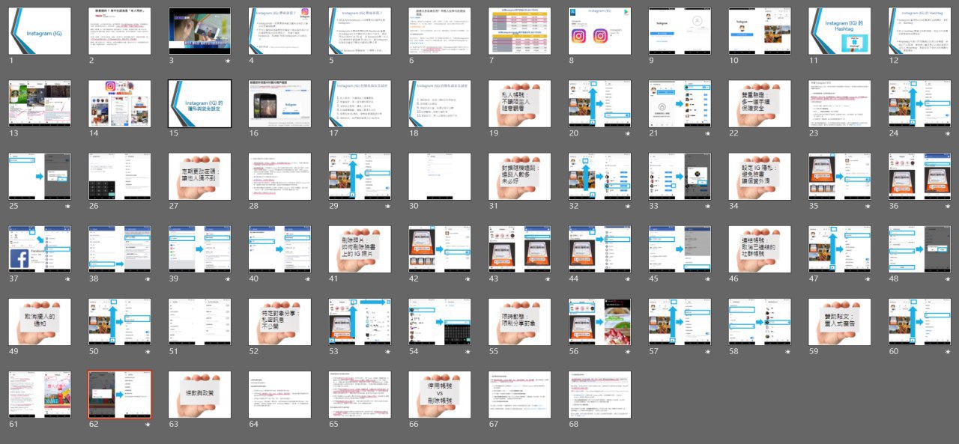Screen dimensions: 959x444
Task: Choose section title slide 15 on privacy settings
Action: click(x=199, y=104)
